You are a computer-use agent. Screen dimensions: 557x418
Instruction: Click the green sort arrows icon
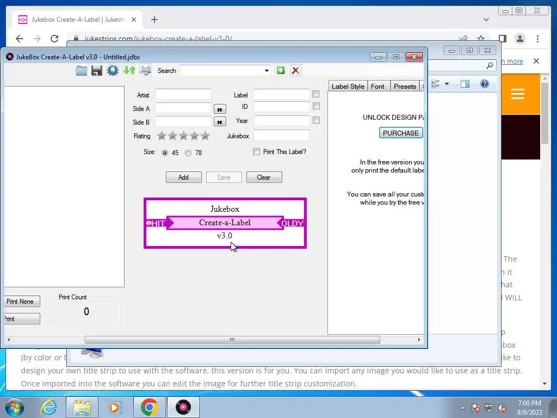pos(129,70)
